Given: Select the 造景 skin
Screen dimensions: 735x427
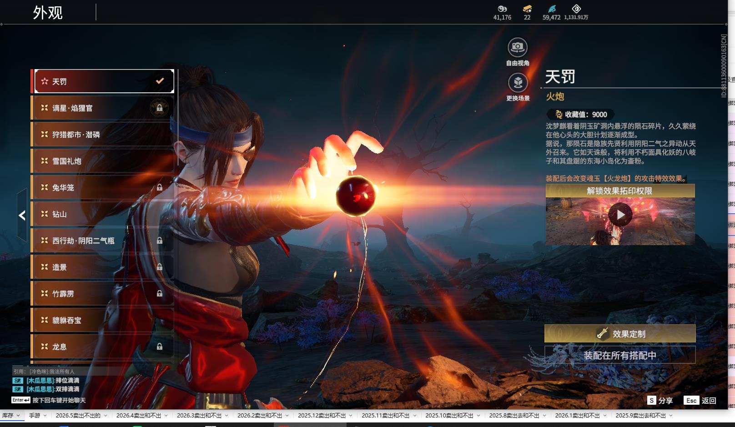Looking at the screenshot, I should pyautogui.click(x=103, y=267).
